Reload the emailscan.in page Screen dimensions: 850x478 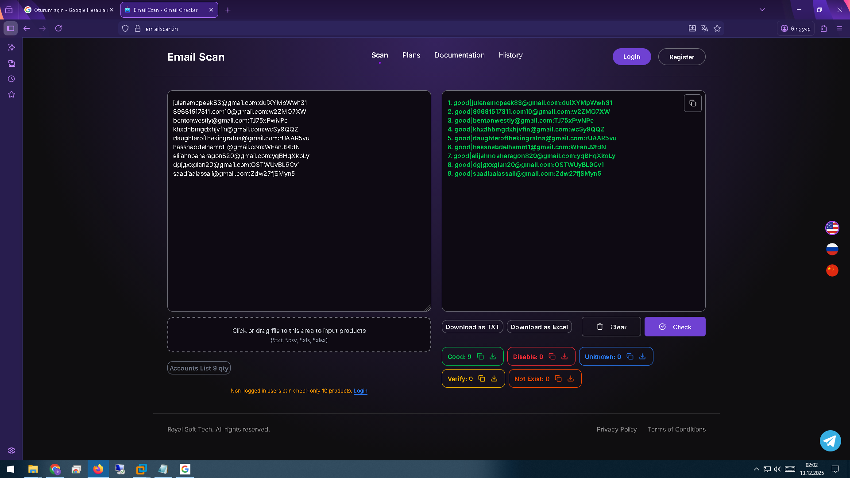[58, 28]
